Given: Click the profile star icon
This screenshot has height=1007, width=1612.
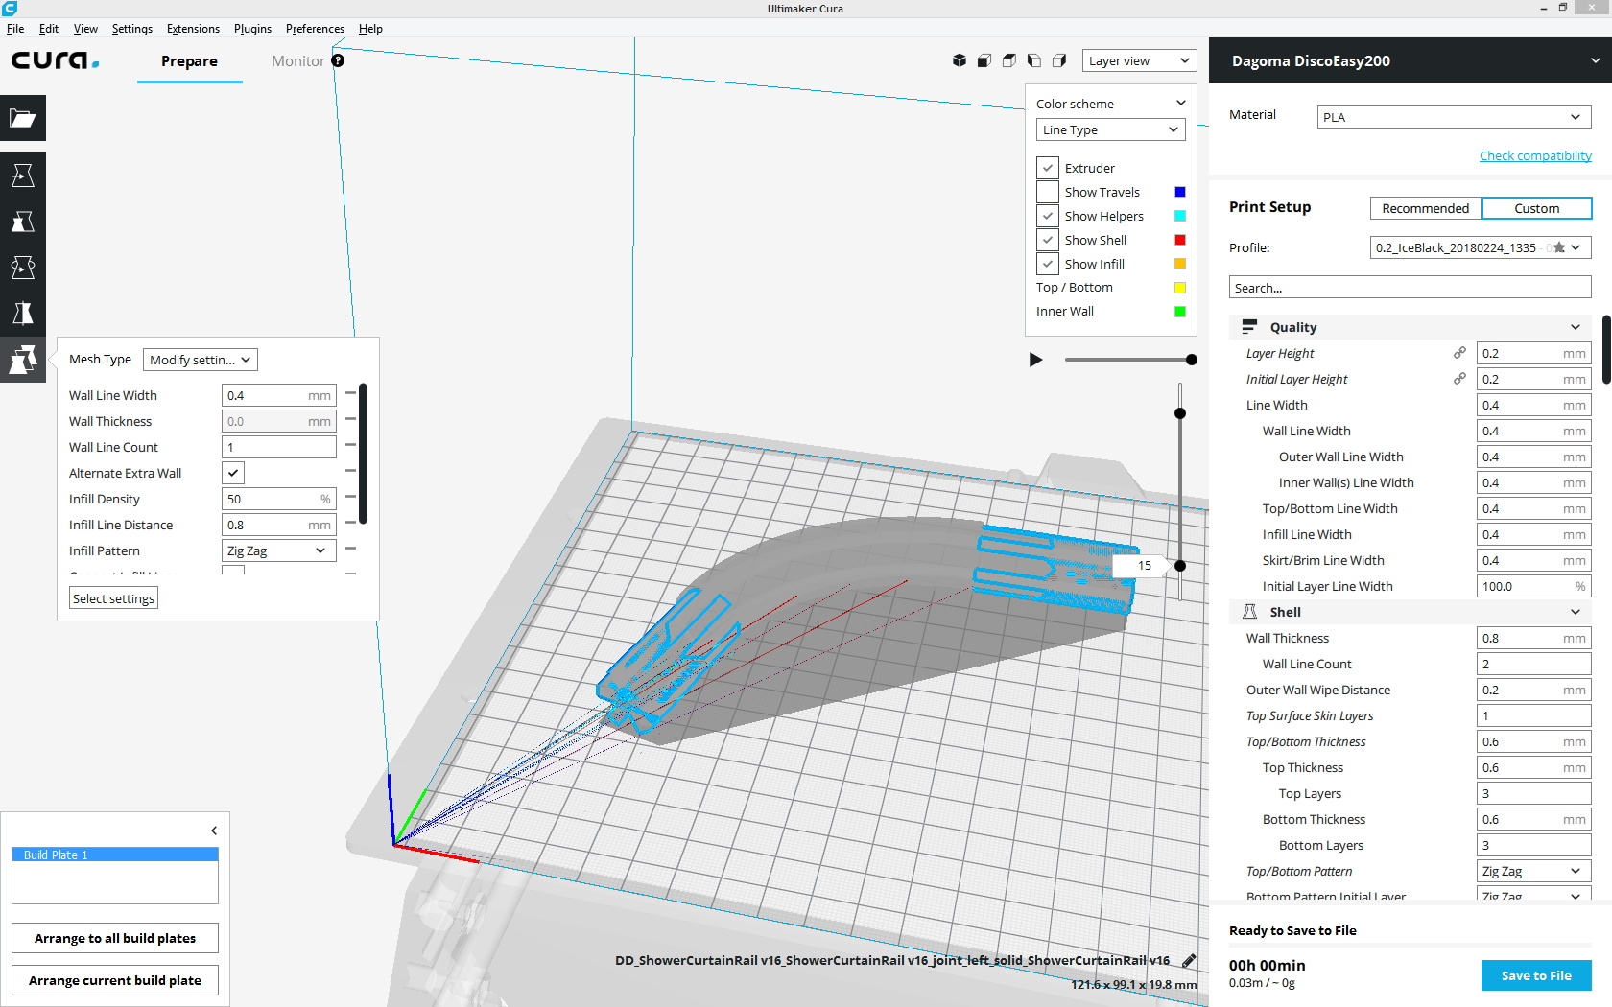Looking at the screenshot, I should [1559, 247].
